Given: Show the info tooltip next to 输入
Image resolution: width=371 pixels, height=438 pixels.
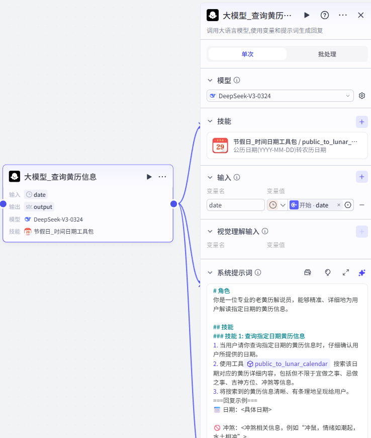Looking at the screenshot, I should coord(237,177).
